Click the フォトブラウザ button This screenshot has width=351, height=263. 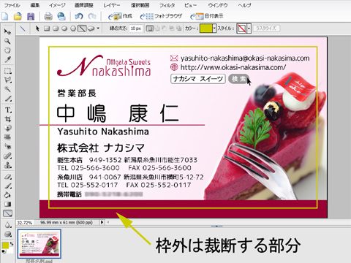162,16
